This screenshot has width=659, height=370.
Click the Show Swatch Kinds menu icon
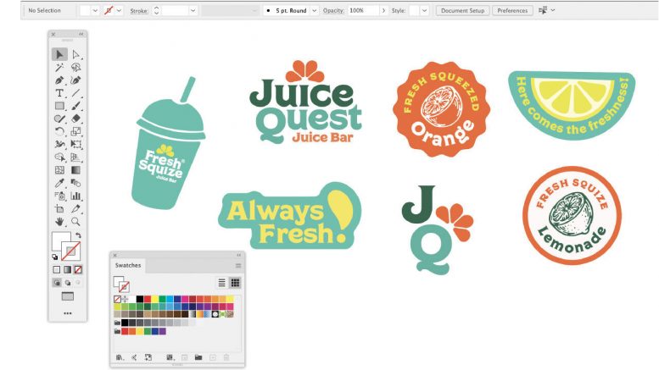170,357
